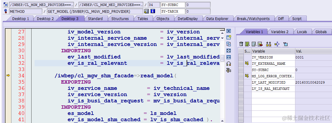Click the Variable column header

273,51
